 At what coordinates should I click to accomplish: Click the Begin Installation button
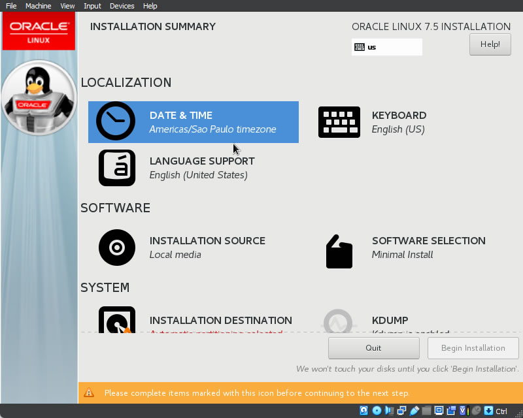(x=473, y=348)
